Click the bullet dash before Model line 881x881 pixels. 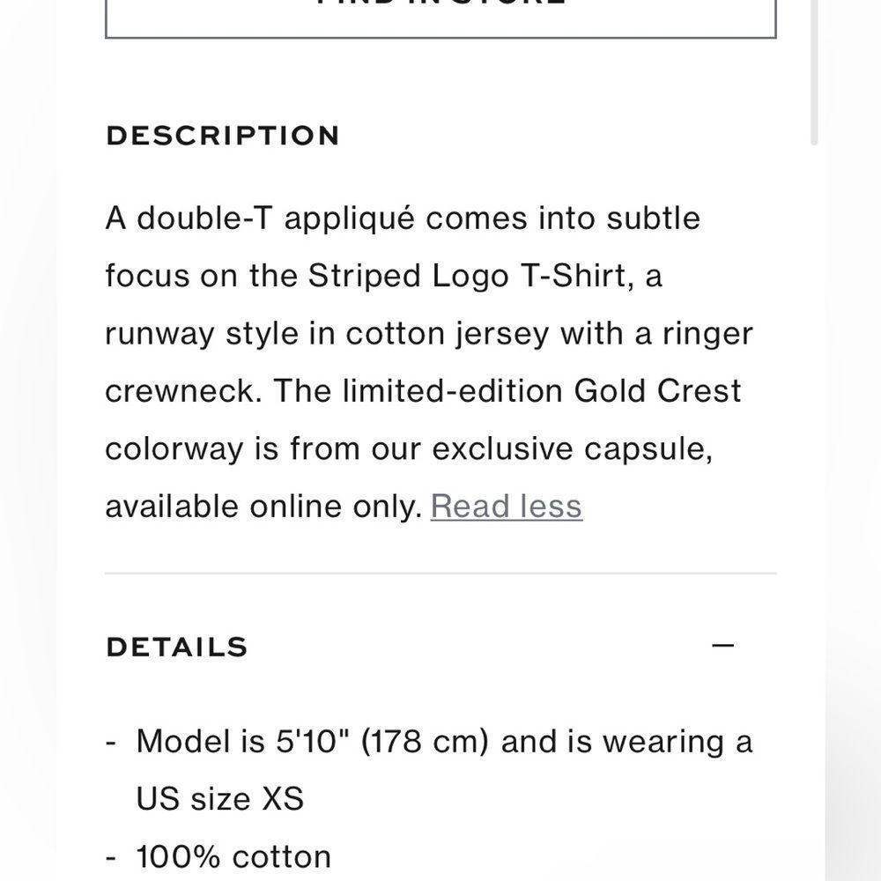[x=111, y=743]
